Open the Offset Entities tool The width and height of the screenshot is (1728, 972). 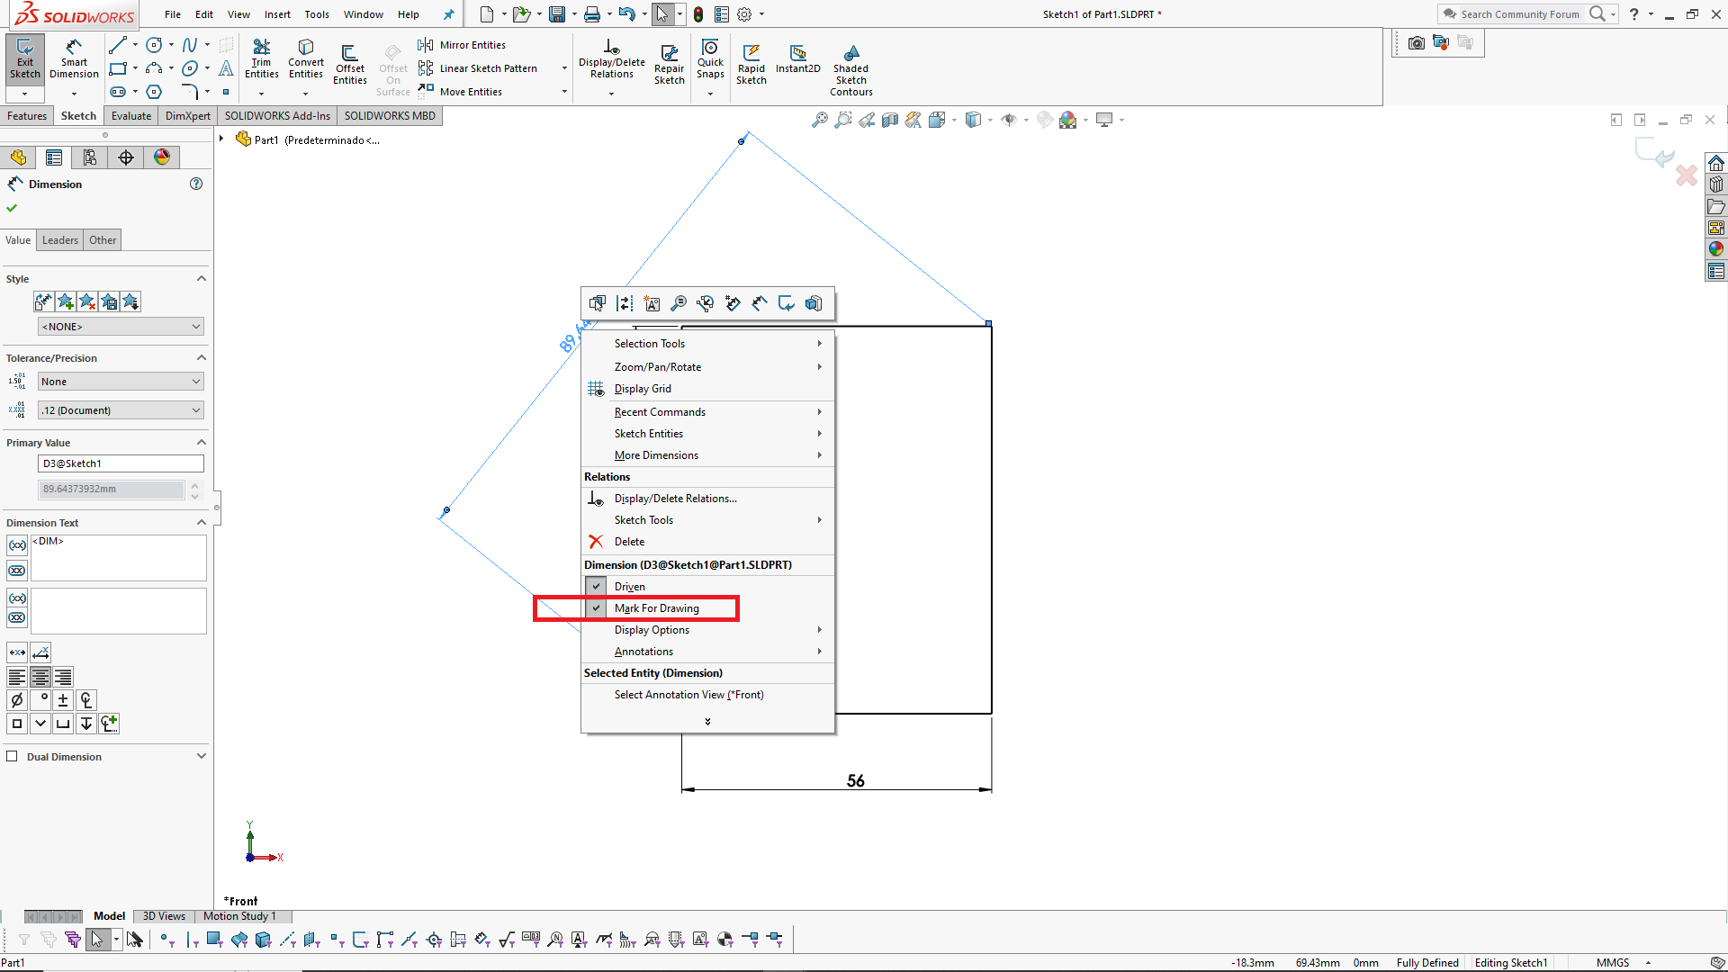click(349, 63)
